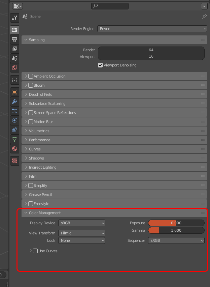Open the Sequencer color space dropdown
Viewport: 210px width, 287px height.
(176, 240)
